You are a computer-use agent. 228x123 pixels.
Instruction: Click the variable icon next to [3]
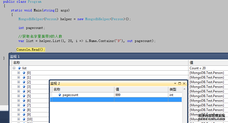point(24,87)
